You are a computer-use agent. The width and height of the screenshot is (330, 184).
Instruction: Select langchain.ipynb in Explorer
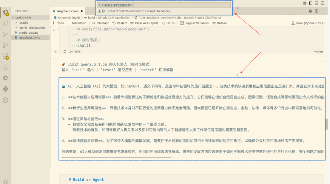coord(30,38)
